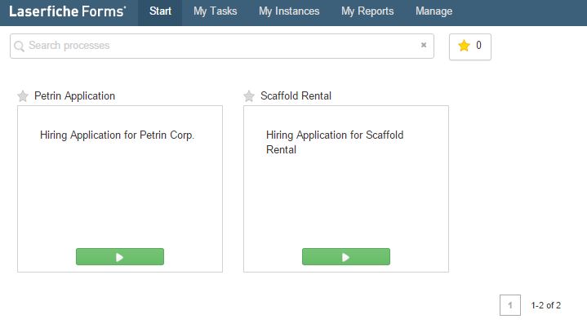Start the Petrin Application form
Image resolution: width=587 pixels, height=328 pixels.
tap(120, 257)
